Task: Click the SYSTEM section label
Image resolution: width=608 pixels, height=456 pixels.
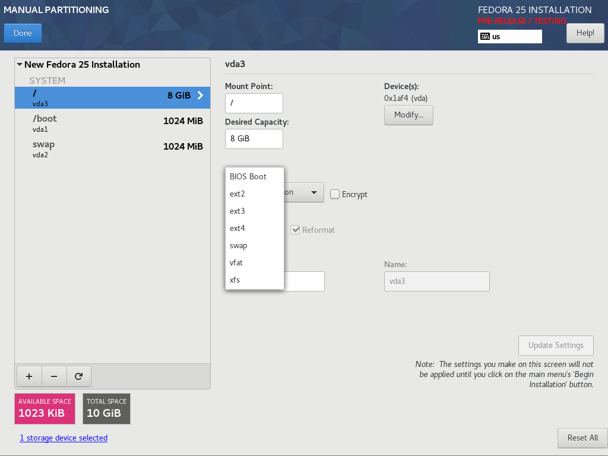Action: point(47,81)
